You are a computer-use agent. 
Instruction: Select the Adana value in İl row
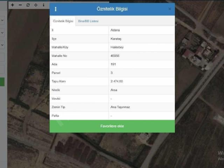(115, 30)
